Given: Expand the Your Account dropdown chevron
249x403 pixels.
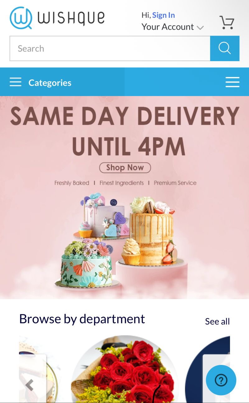Looking at the screenshot, I should 200,27.
